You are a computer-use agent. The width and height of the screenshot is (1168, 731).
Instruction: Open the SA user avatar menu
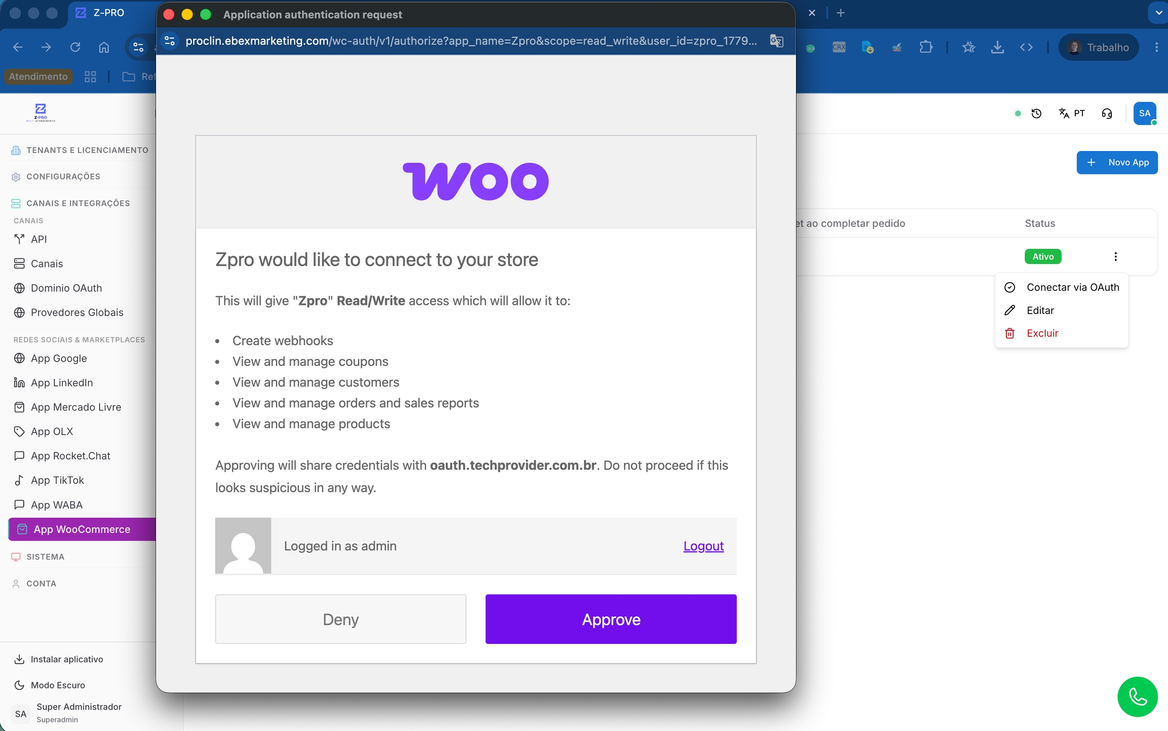pos(1145,113)
